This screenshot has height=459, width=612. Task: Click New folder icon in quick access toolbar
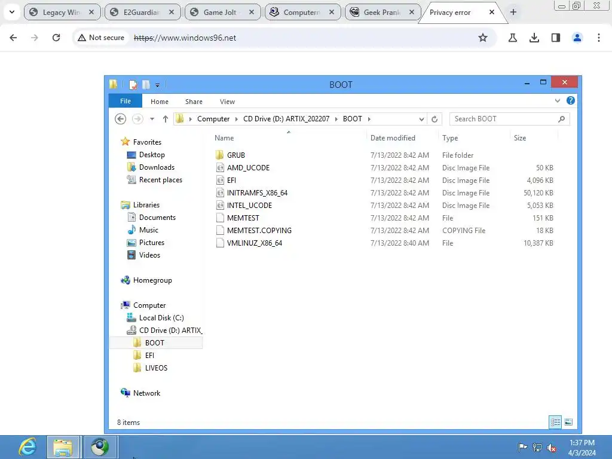146,84
